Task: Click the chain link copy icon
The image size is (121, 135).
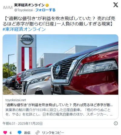Action: (38, 133)
